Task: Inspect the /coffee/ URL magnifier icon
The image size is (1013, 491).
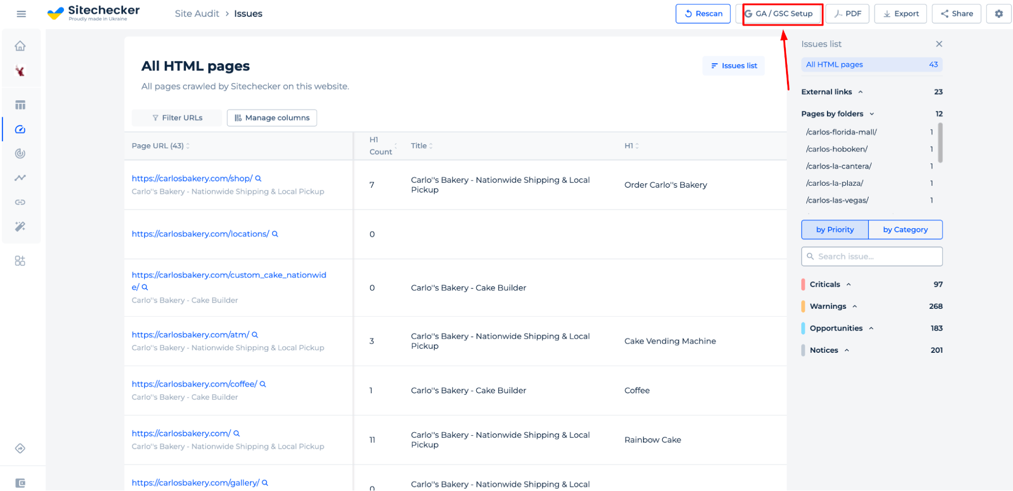Action: tap(262, 384)
